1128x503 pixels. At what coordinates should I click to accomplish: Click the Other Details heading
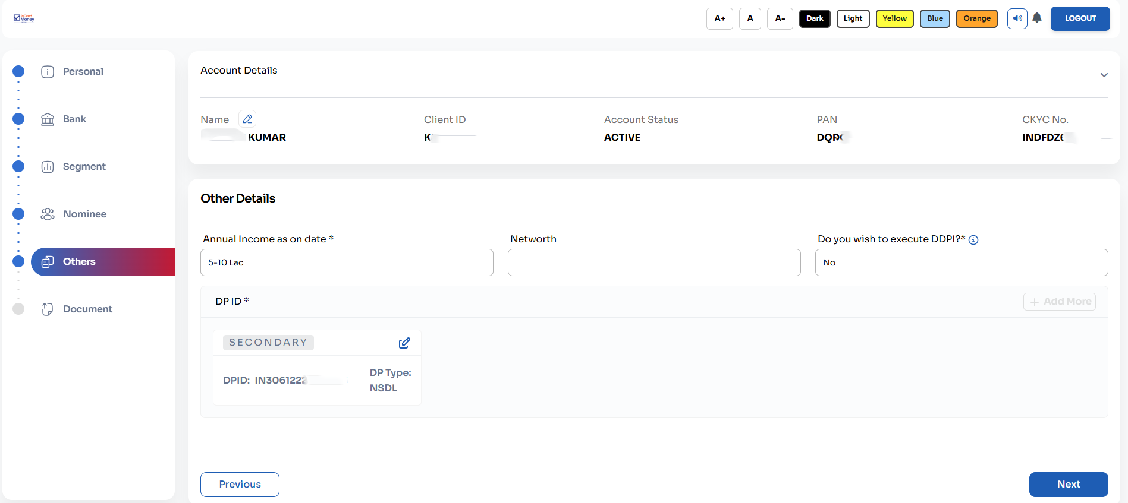[238, 199]
